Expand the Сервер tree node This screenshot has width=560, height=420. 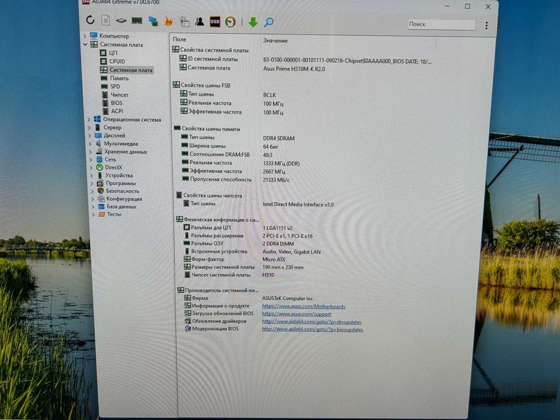pyautogui.click(x=89, y=127)
